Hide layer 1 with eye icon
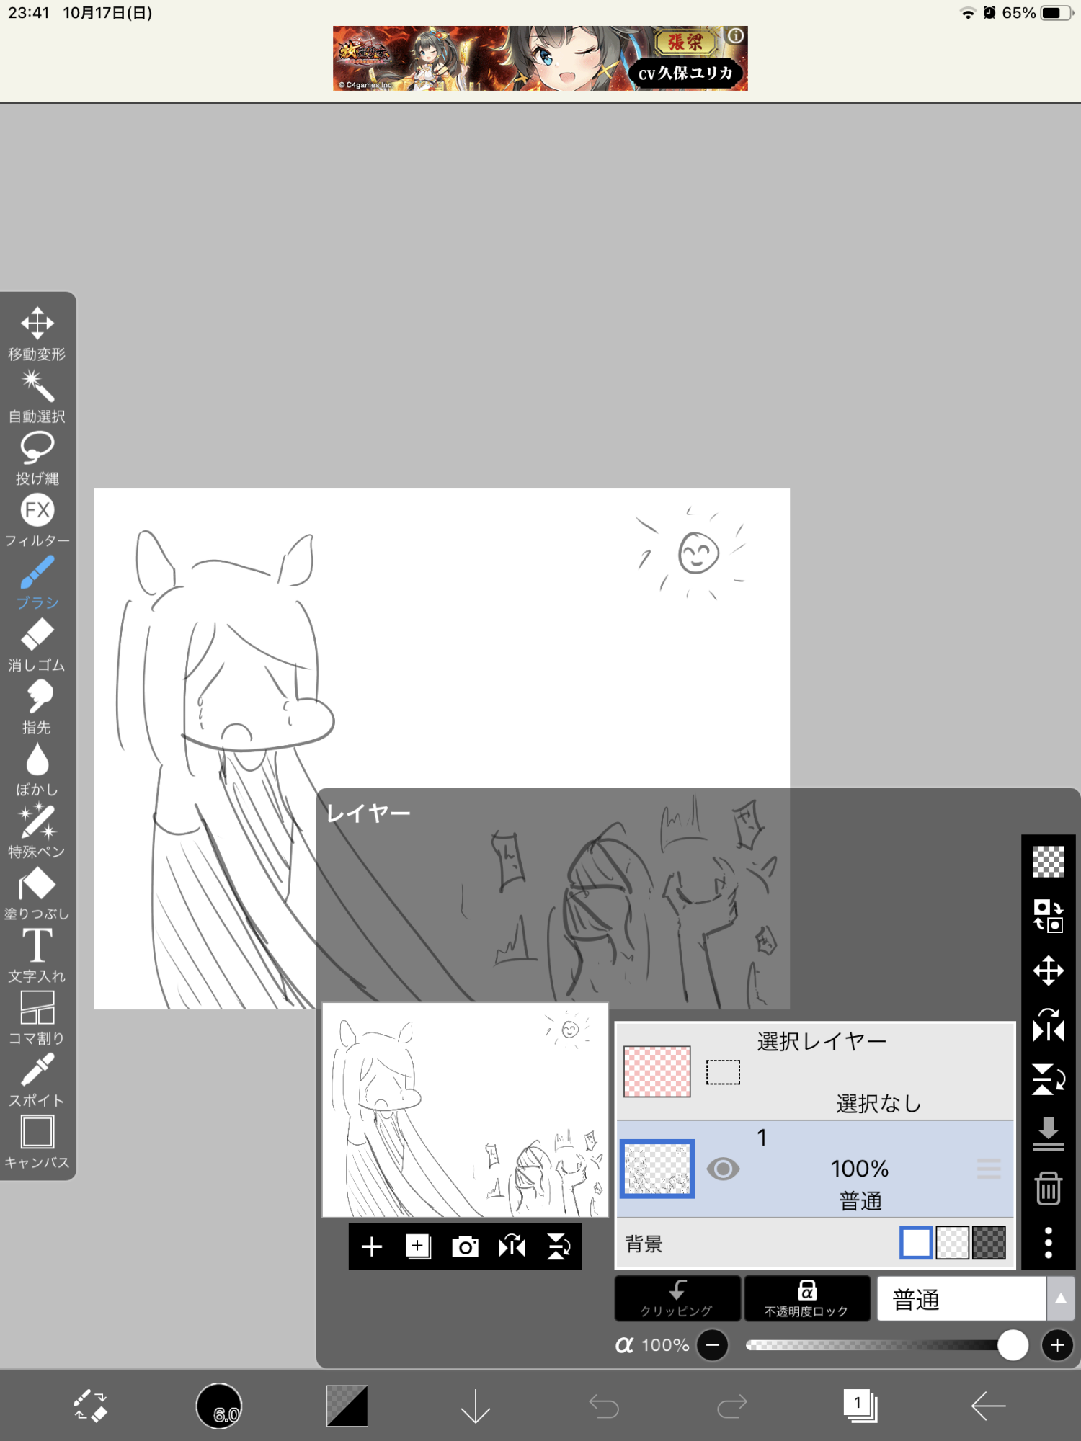1081x1441 pixels. [x=723, y=1169]
